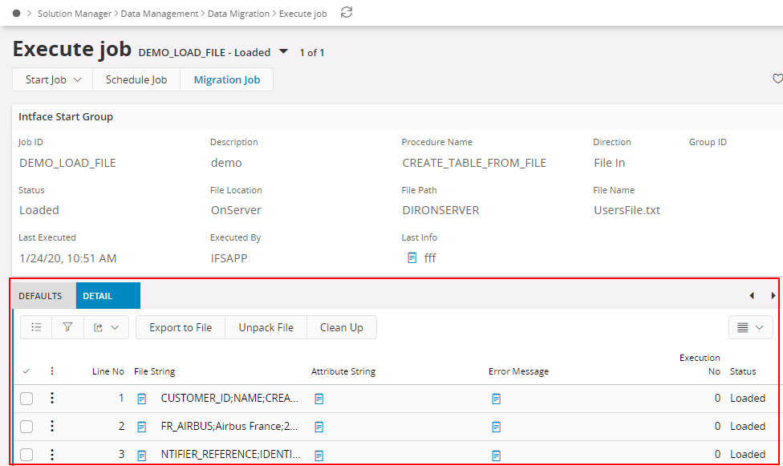The width and height of the screenshot is (783, 466).
Task: Click the Export to File button
Action: (x=181, y=327)
